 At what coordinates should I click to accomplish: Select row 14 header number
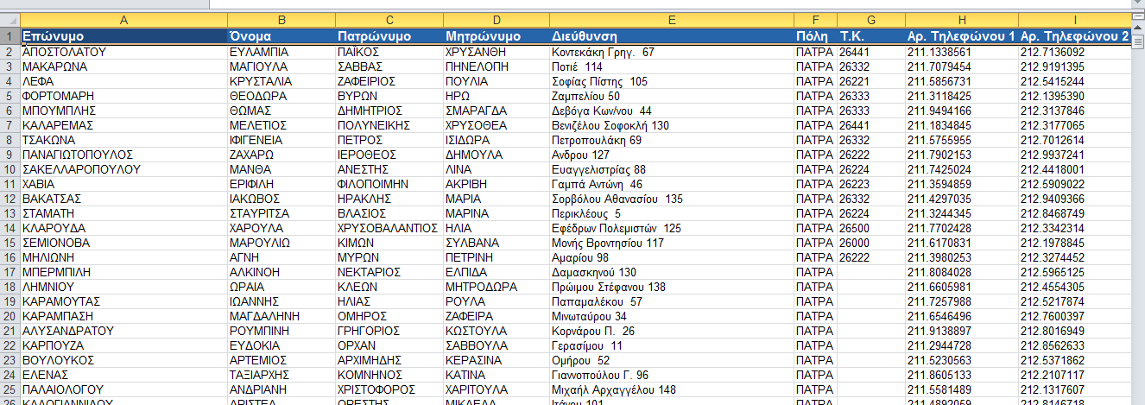9,228
